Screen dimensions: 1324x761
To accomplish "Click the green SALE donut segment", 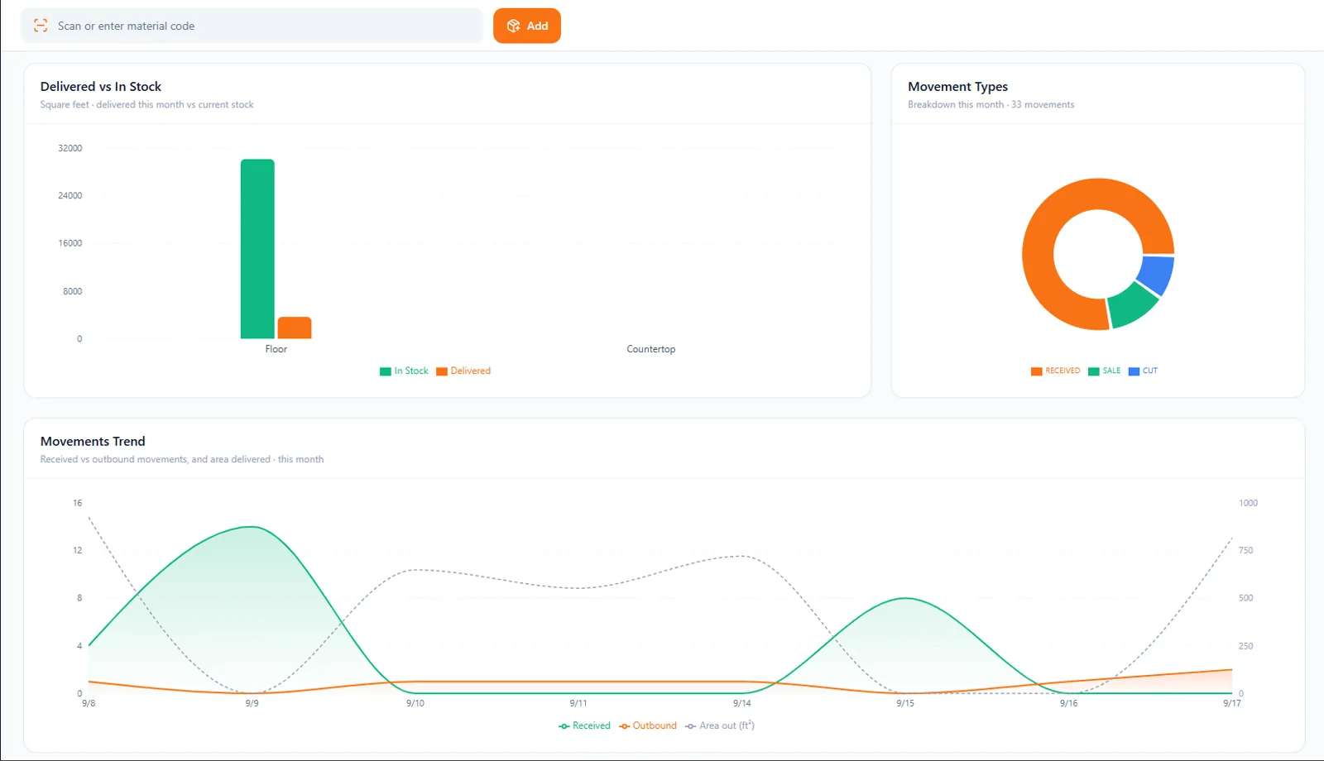I will pos(1132,304).
